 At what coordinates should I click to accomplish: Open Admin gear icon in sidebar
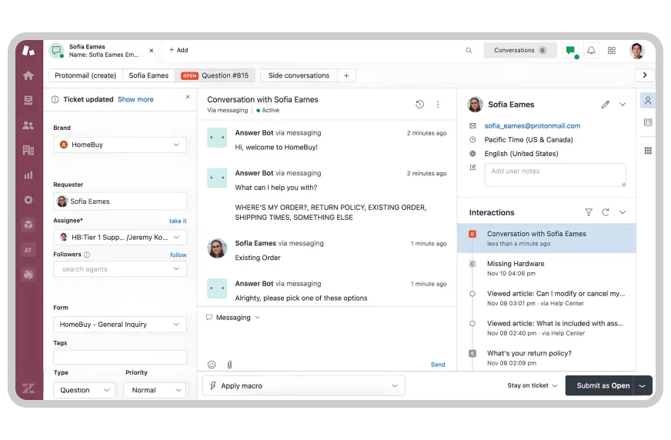coord(28,200)
